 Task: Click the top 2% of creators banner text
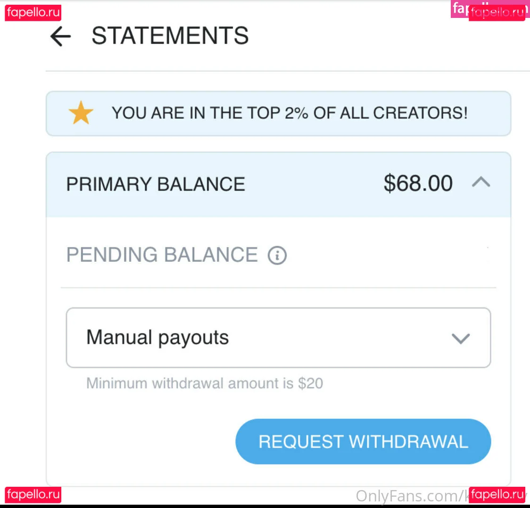[x=290, y=113]
